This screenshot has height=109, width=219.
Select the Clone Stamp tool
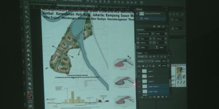(28, 36)
